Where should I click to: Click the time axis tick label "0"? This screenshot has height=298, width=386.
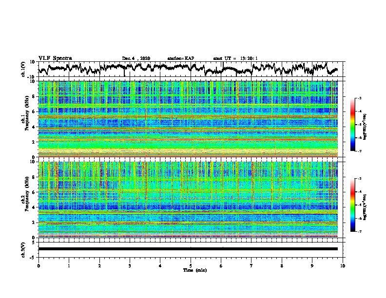(x=39, y=266)
